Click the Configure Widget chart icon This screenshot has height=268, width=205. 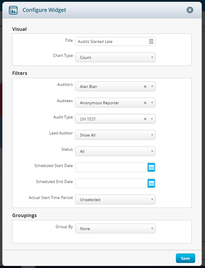(x=13, y=10)
